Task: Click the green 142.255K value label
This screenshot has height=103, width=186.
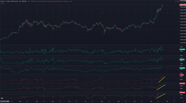Action: [182, 50]
